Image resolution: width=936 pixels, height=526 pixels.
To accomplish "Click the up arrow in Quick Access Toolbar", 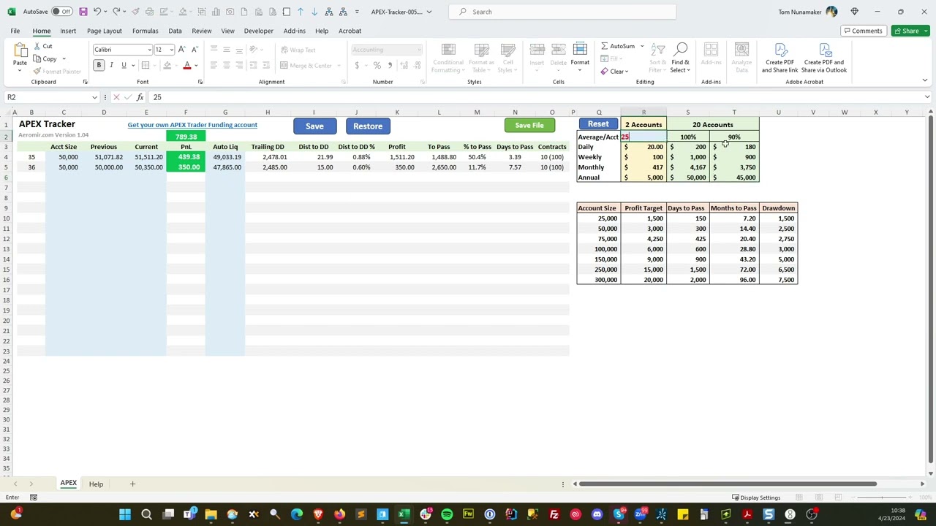I will 300,12.
